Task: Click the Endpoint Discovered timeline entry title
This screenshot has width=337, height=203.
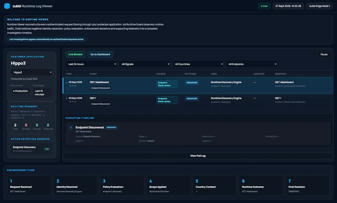Action: pos(90,127)
